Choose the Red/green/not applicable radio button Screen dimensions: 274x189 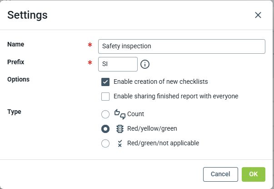point(105,143)
